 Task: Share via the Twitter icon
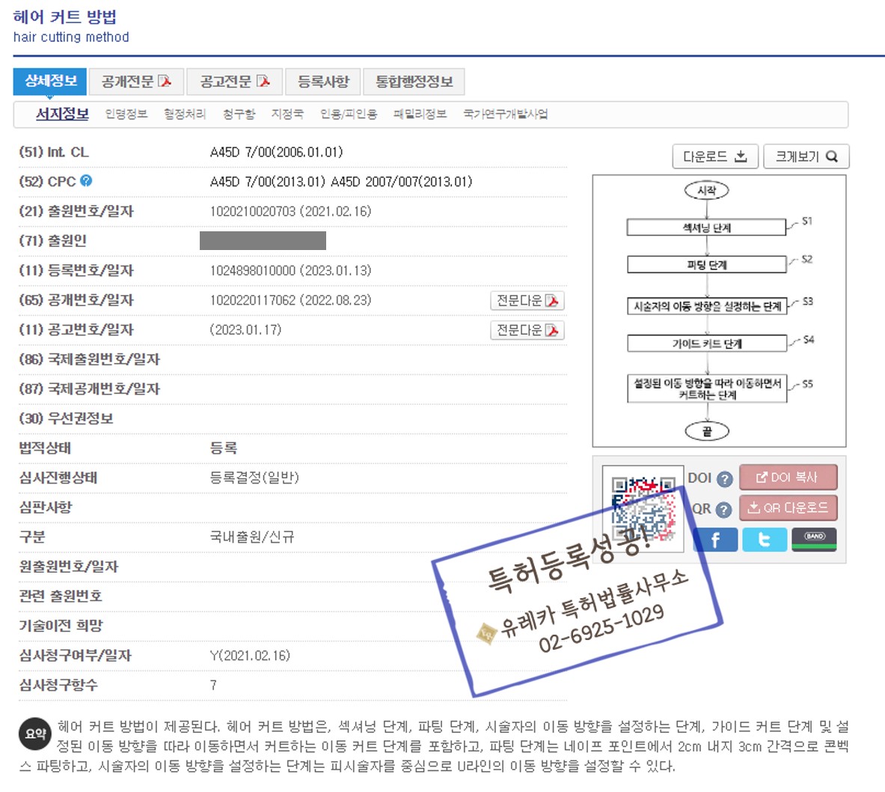(x=764, y=540)
